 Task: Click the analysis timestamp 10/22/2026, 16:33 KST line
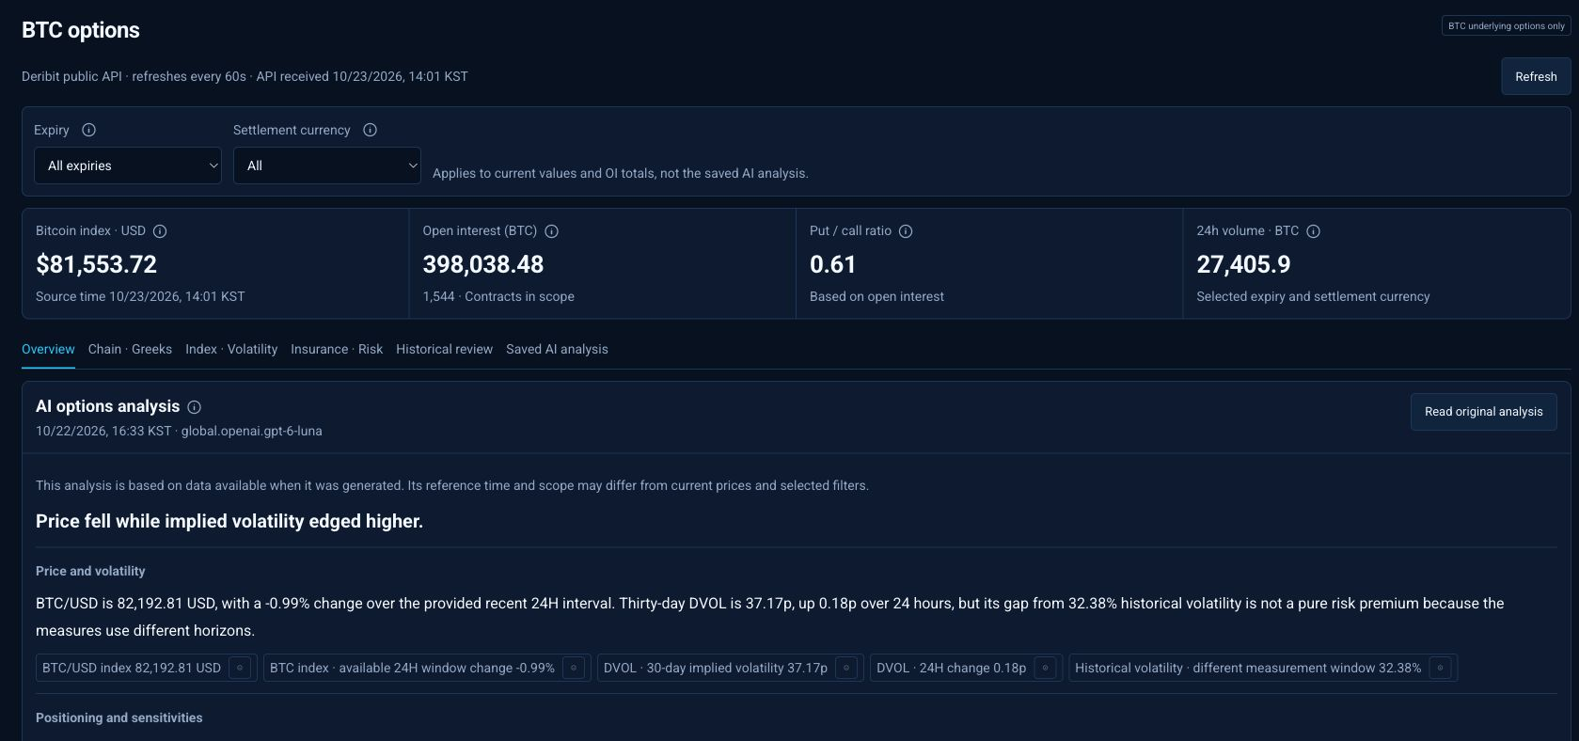(x=179, y=431)
